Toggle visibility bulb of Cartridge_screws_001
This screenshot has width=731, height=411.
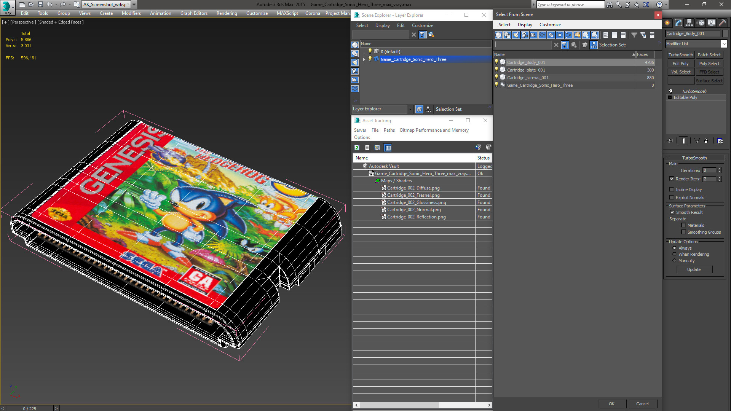coord(496,77)
